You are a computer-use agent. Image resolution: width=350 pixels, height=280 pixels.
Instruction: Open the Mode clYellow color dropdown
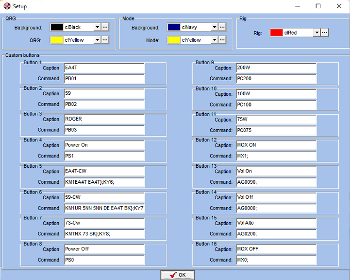tap(214, 40)
